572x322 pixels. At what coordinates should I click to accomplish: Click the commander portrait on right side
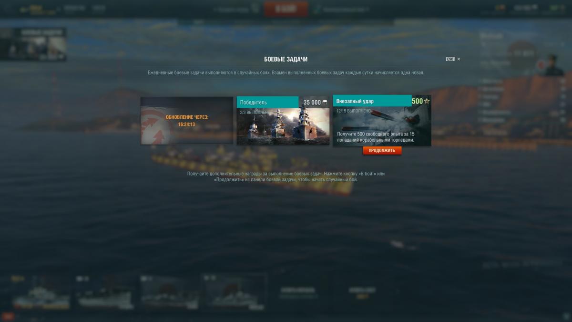click(x=553, y=64)
